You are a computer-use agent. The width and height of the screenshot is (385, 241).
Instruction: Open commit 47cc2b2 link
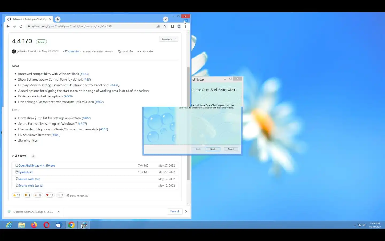pos(148,51)
